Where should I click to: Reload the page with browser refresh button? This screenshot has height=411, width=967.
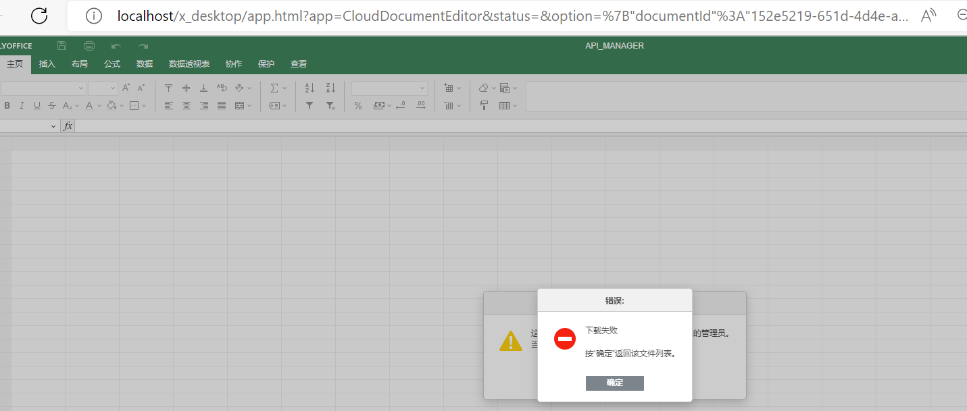click(x=39, y=16)
